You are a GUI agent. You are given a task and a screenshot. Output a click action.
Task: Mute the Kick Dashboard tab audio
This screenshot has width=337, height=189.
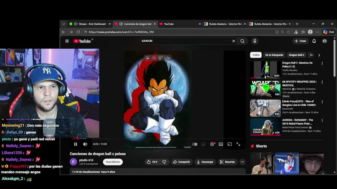[76, 24]
